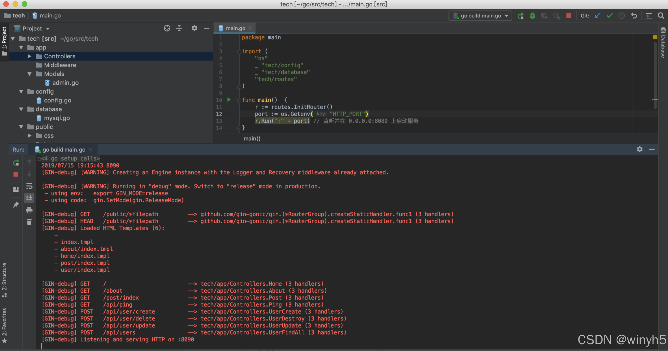Screen dimensions: 668x351
Task: Click the Git commit checkmark icon
Action: [x=610, y=16]
